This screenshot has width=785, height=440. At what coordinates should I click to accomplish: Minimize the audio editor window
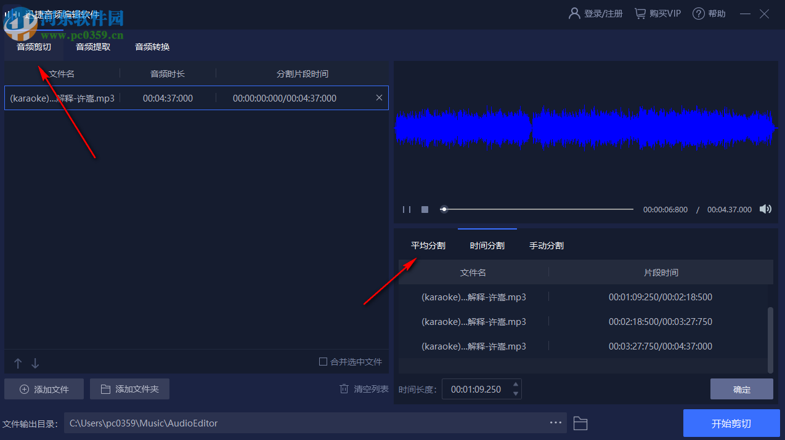(745, 14)
